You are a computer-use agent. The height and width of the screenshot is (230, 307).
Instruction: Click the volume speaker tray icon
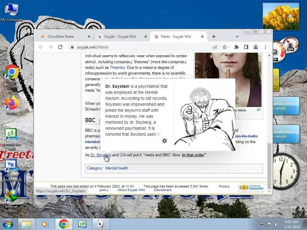277,224
